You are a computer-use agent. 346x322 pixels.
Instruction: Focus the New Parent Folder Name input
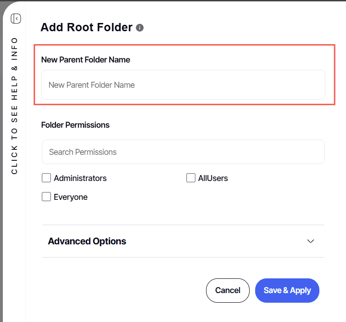[183, 85]
